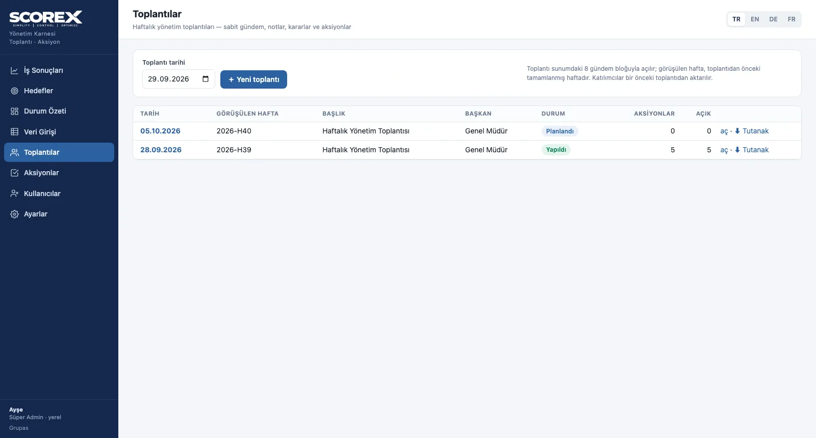Select Aksiyonlar in sidebar
The image size is (816, 438).
[59, 173]
